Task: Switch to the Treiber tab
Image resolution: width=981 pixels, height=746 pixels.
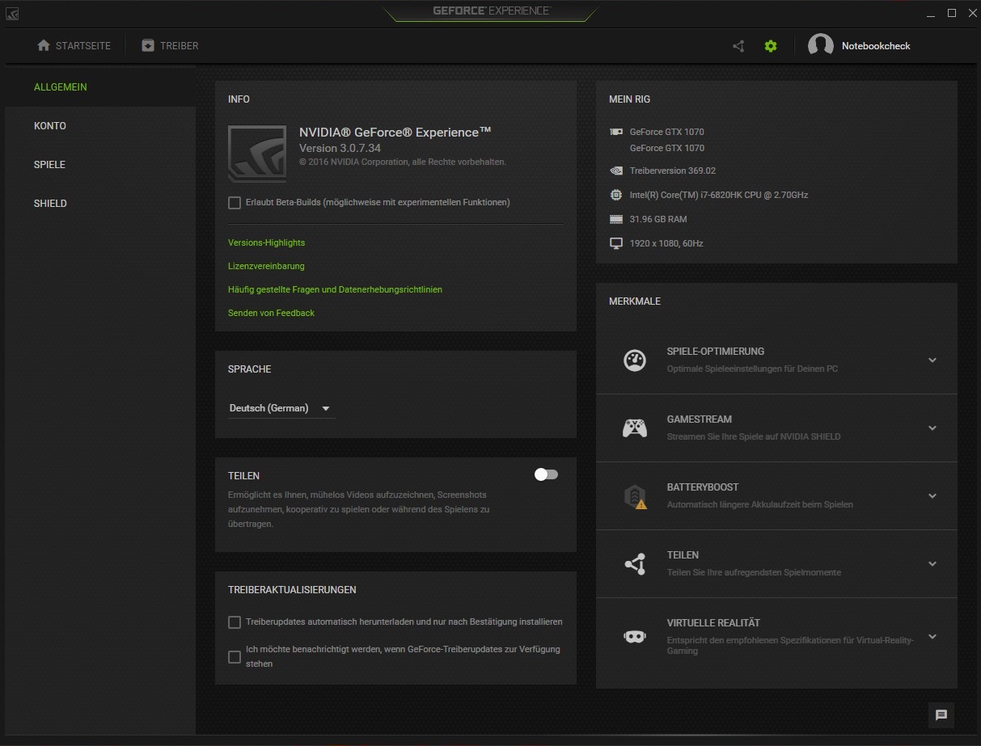Action: 170,46
